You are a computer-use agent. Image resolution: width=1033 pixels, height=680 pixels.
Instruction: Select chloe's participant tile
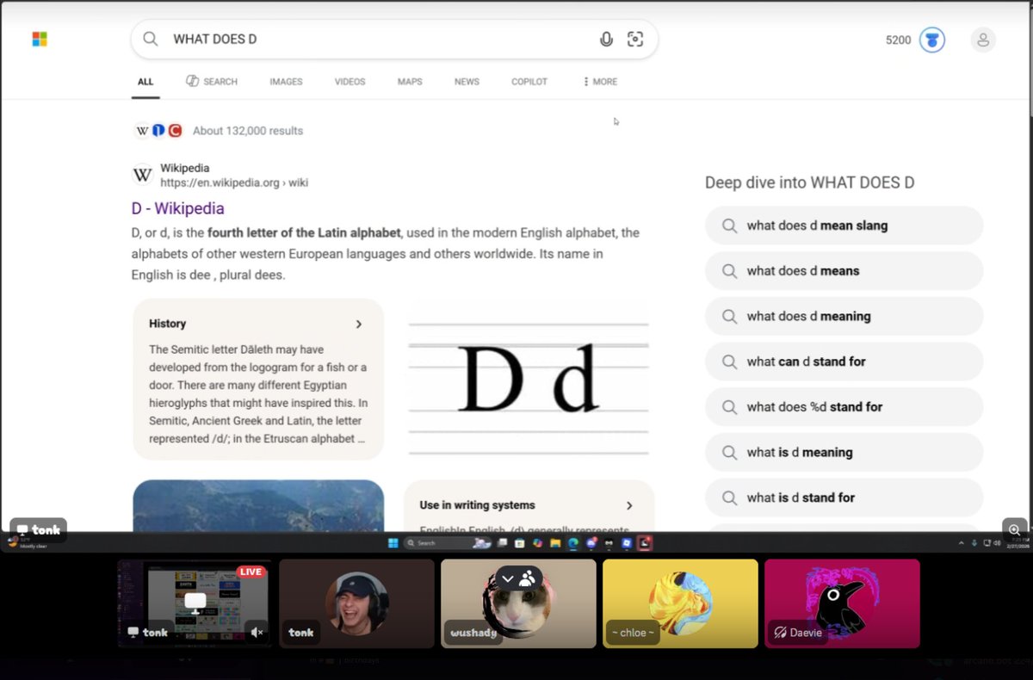click(x=680, y=603)
